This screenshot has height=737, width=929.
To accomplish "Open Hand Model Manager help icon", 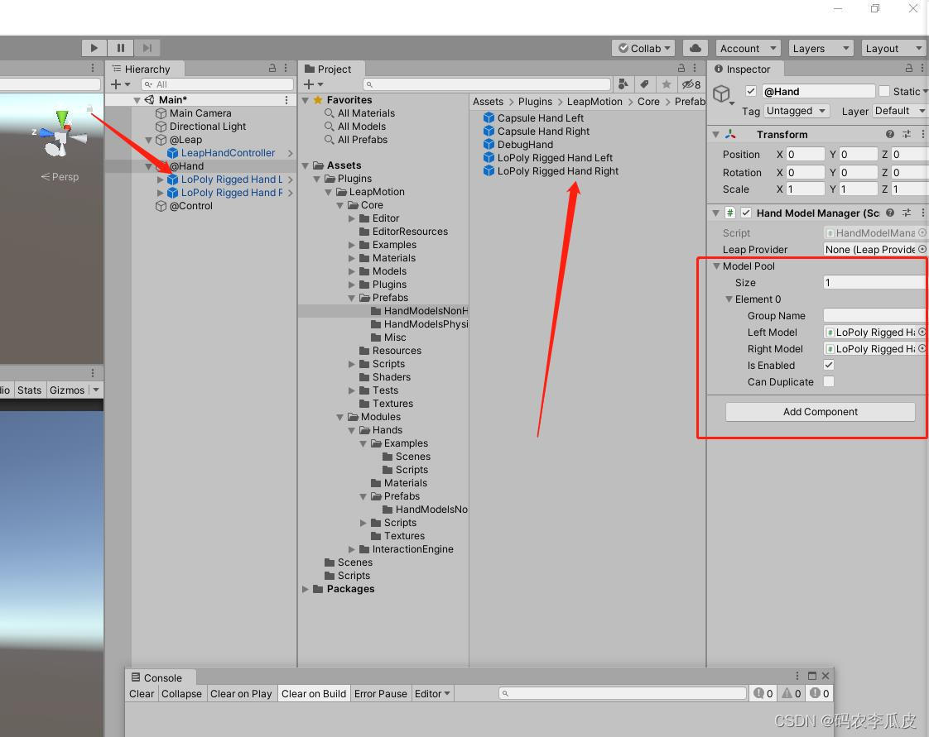I will pos(890,213).
